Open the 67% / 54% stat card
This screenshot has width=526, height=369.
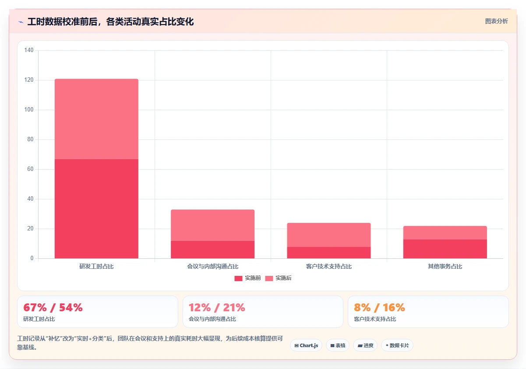click(x=98, y=312)
